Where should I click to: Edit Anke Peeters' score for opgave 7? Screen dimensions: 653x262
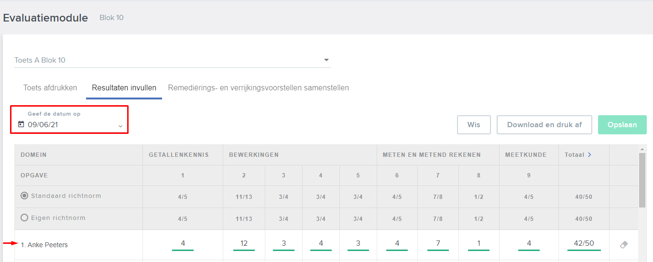(x=438, y=244)
